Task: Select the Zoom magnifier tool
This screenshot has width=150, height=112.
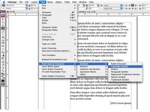Action: 3,71
